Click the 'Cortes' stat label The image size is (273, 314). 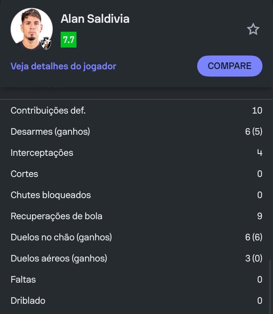click(24, 174)
